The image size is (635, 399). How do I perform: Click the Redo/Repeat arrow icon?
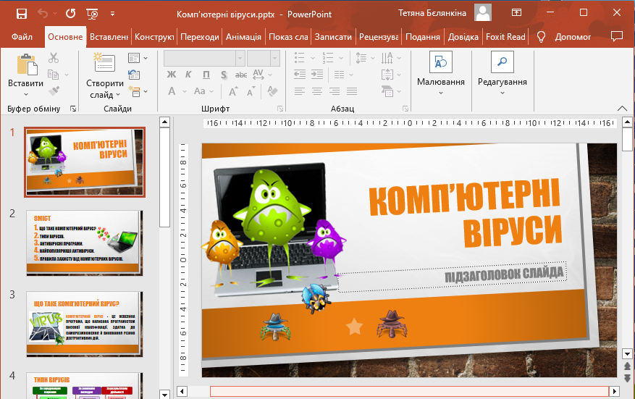(x=71, y=14)
